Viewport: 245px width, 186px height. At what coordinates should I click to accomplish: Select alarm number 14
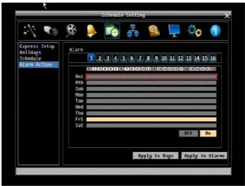(197, 58)
